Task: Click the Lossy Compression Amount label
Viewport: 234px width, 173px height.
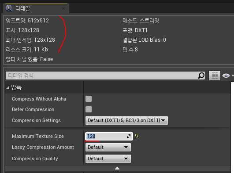Action: [x=43, y=147]
